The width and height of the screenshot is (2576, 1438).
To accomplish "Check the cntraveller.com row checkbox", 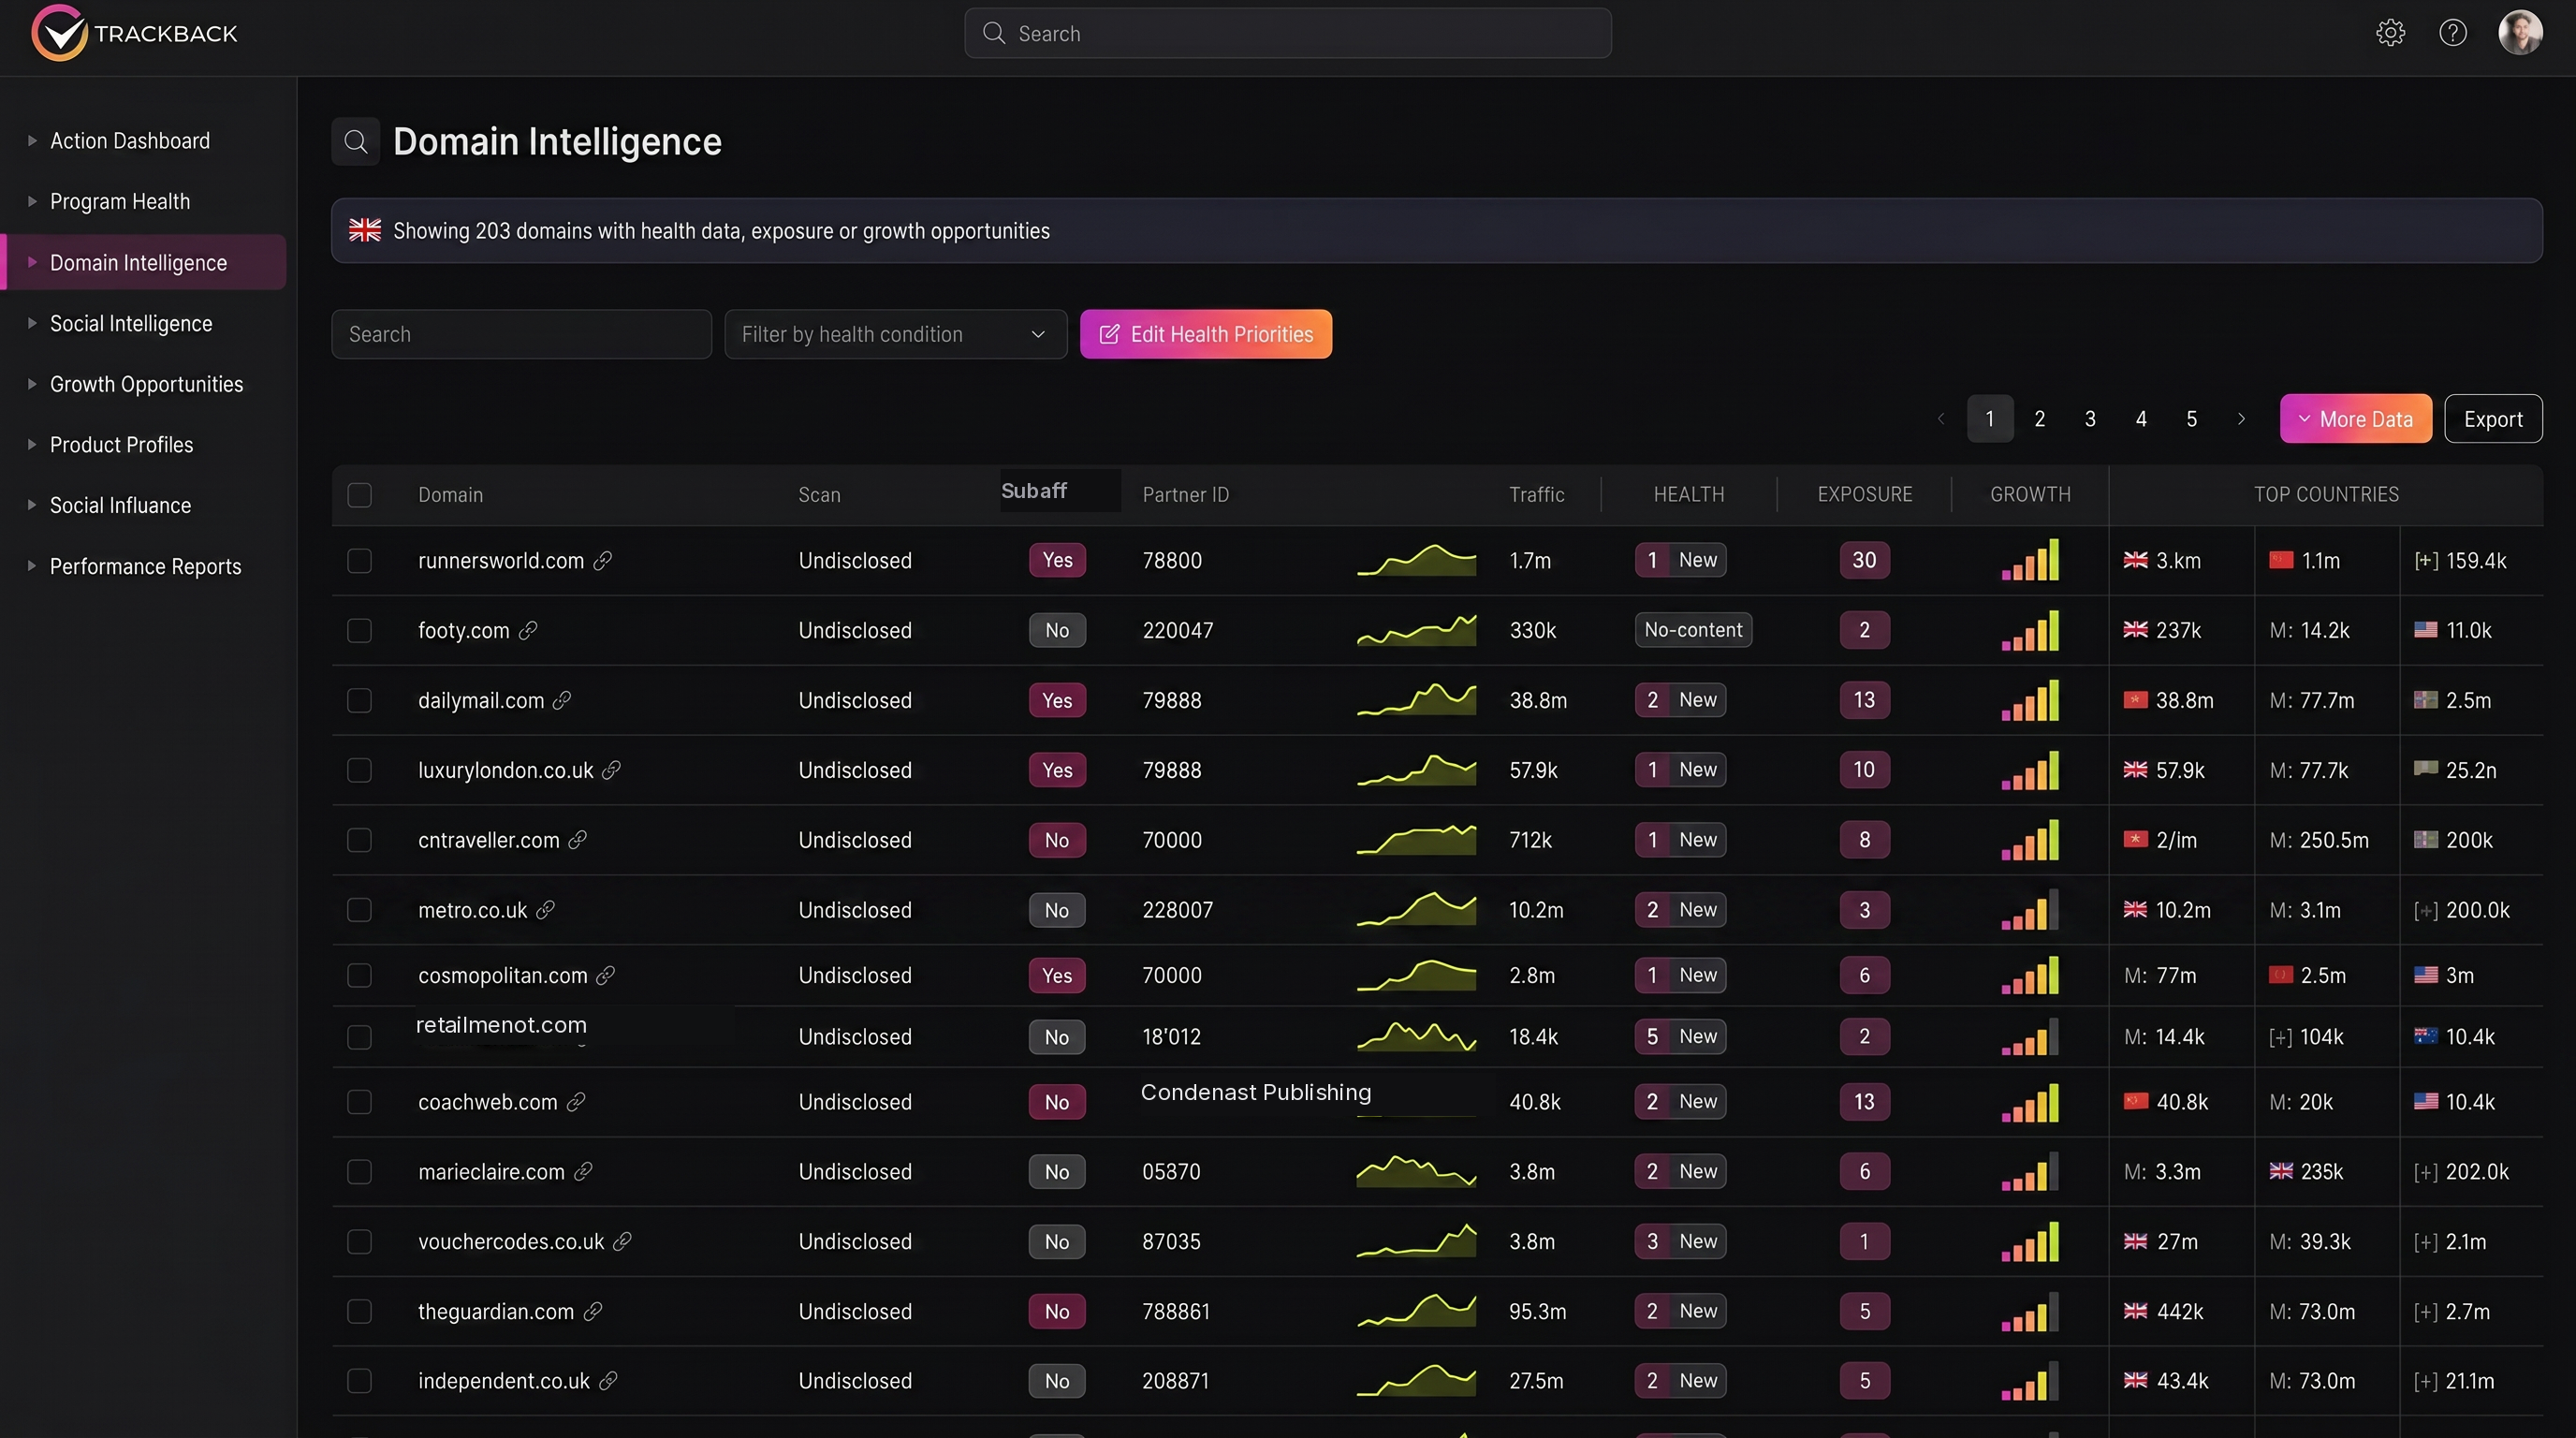I will point(359,841).
